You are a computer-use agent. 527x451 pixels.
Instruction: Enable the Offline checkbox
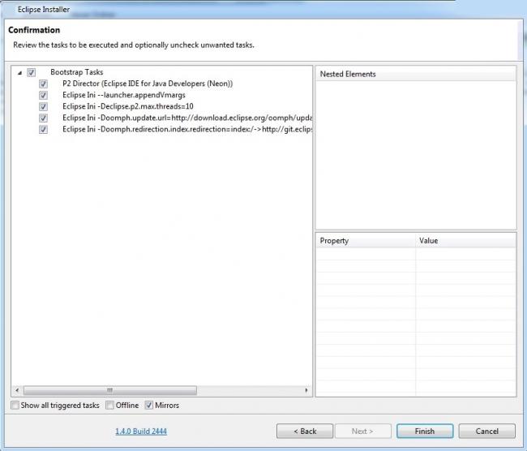click(109, 406)
